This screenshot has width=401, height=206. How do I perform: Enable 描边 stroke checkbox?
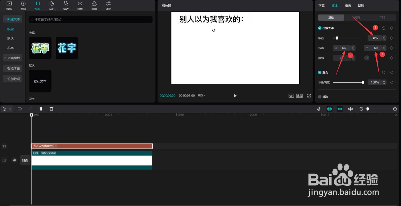320,97
